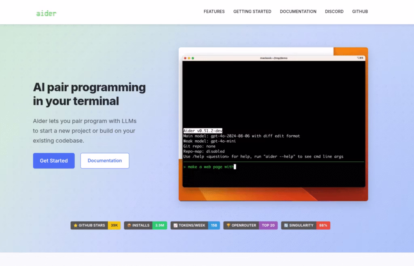Image resolution: width=414 pixels, height=266 pixels.
Task: Visit the DISCORD link
Action: (x=334, y=11)
